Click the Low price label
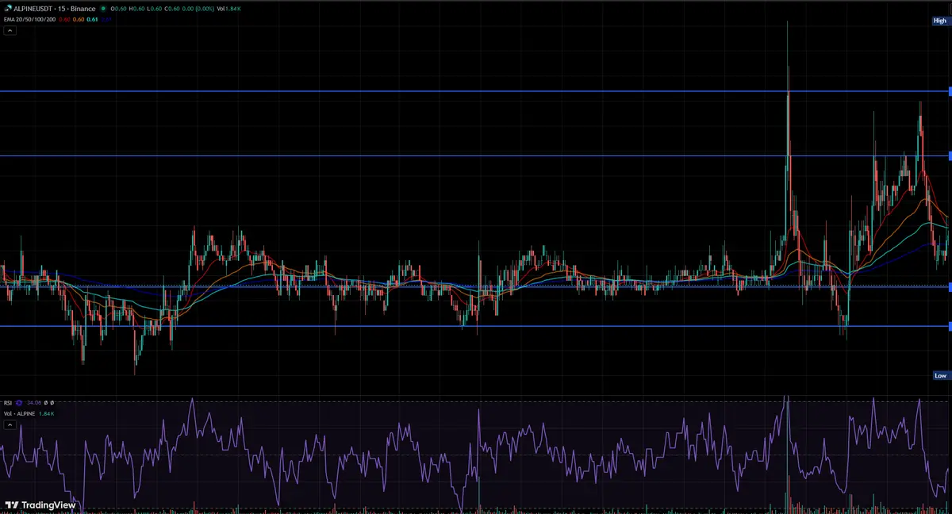952x514 pixels. pos(940,375)
